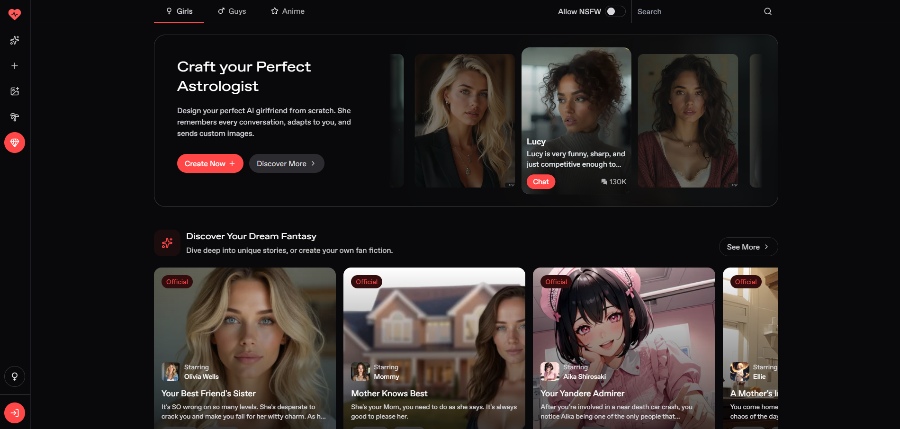Click the female gender circle toggle
Image resolution: width=900 pixels, height=429 pixels.
15,376
